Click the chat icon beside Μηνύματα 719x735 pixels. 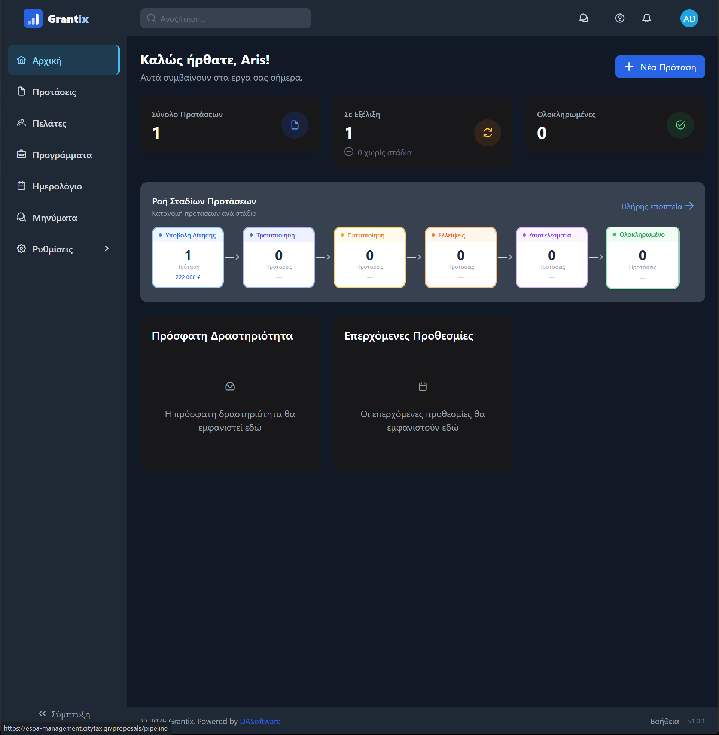click(21, 217)
